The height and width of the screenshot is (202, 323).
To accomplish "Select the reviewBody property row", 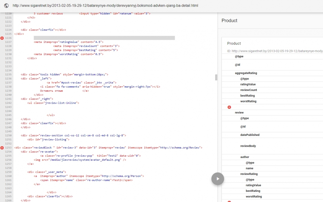I will pyautogui.click(x=248, y=146).
